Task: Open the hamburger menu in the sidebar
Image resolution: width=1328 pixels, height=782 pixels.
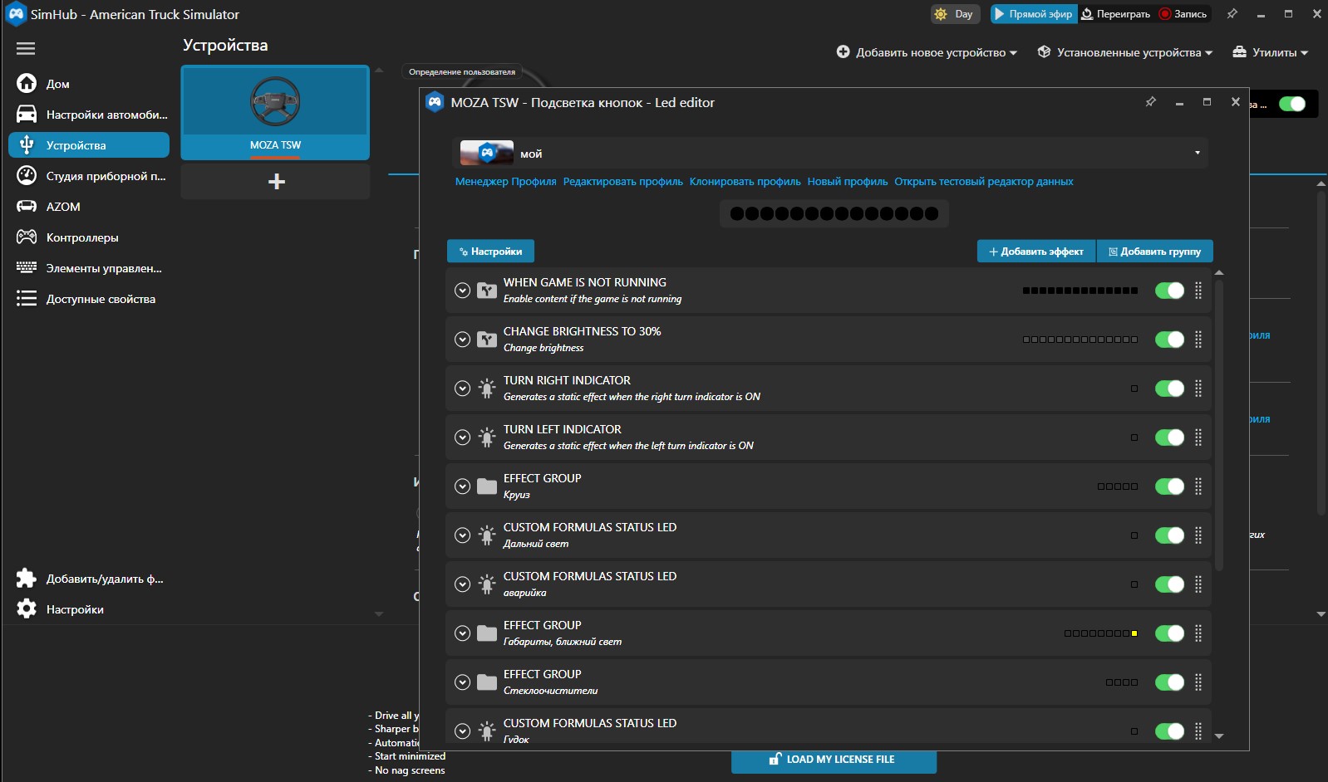Action: point(26,48)
